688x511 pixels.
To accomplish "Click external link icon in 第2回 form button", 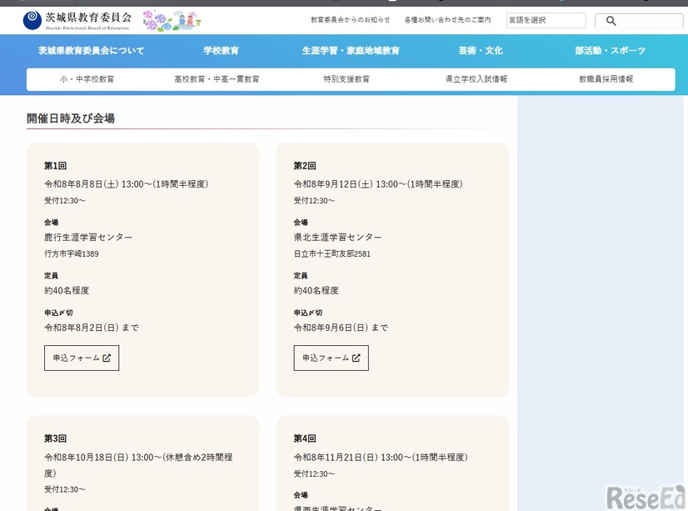I will pos(356,358).
